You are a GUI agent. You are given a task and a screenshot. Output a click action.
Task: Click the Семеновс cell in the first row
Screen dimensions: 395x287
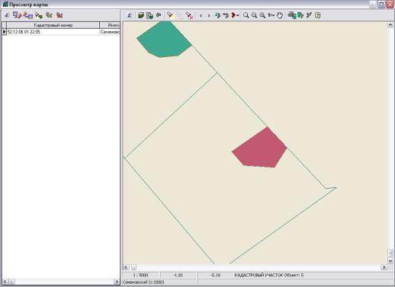110,32
